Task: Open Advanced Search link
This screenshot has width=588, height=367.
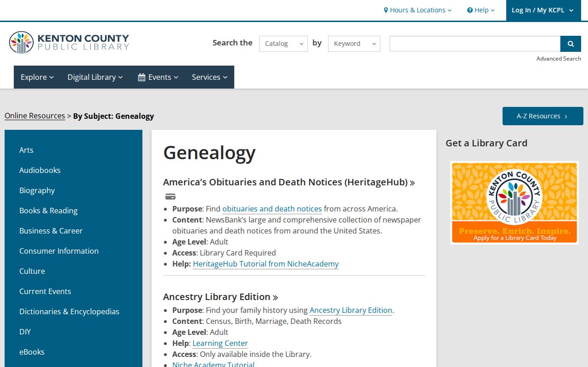Action: pos(559,59)
